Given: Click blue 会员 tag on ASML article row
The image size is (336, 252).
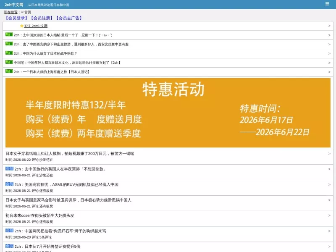Looking at the screenshot, I should coord(9,184).
